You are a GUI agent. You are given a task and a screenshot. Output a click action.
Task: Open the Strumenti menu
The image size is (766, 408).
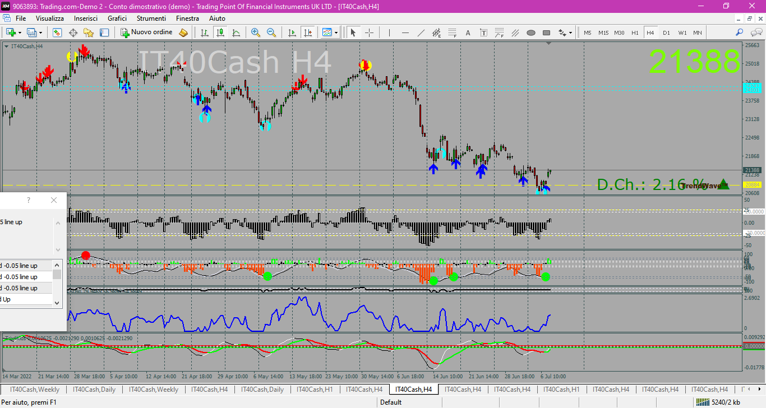pos(151,18)
